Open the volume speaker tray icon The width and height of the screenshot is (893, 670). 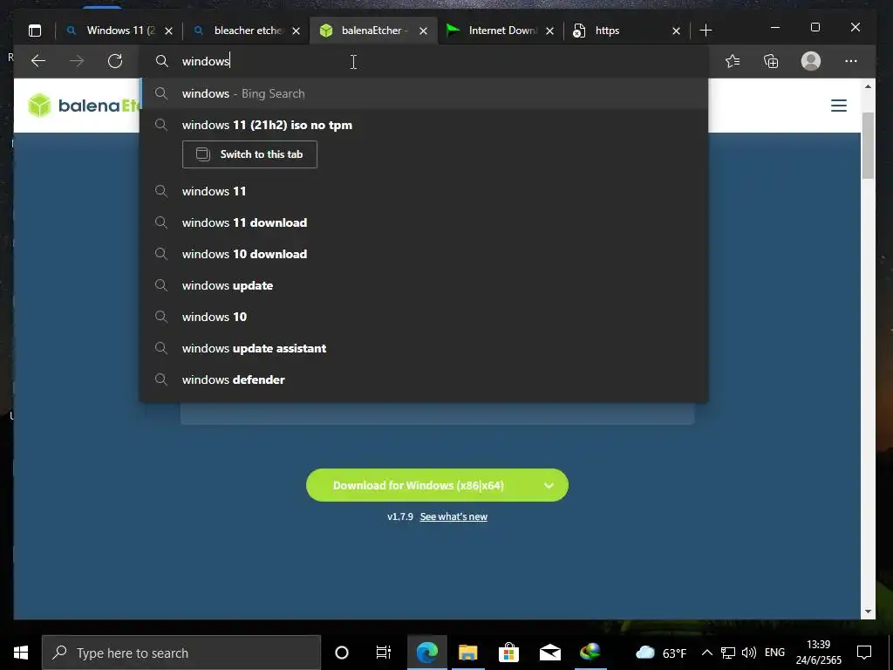tap(749, 653)
